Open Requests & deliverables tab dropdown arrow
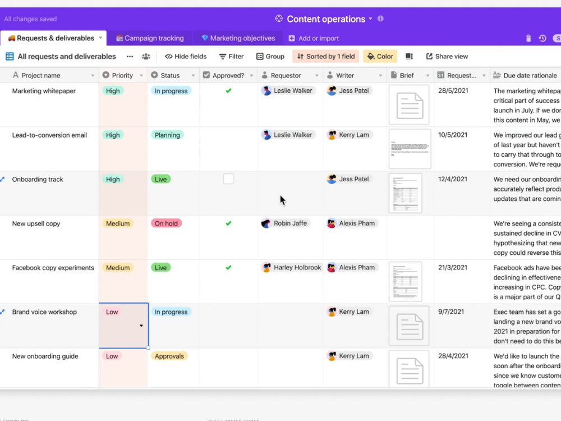The height and width of the screenshot is (421, 561). (100, 38)
